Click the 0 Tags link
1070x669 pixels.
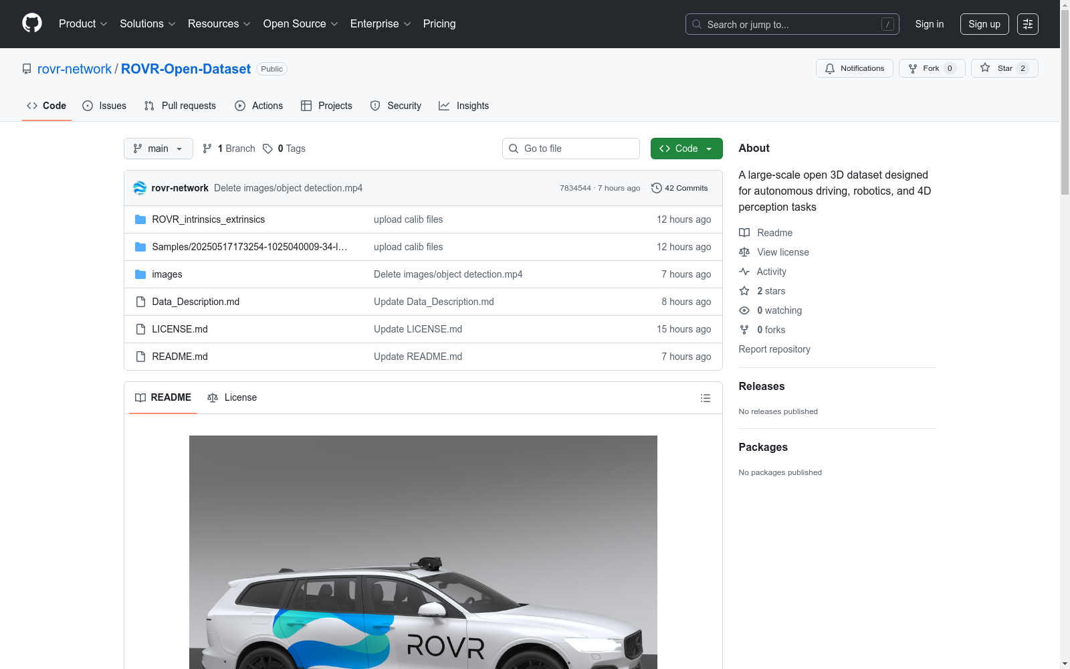(284, 149)
